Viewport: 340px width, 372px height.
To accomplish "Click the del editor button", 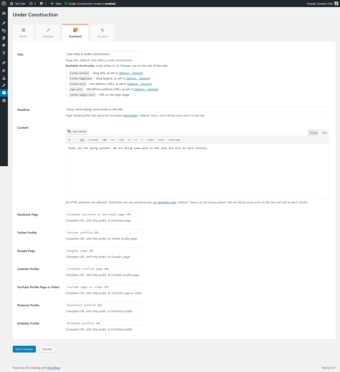I will tap(104, 140).
